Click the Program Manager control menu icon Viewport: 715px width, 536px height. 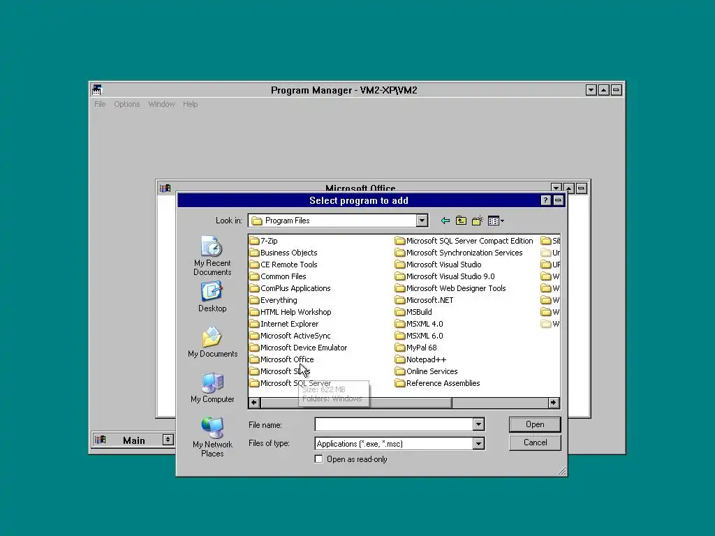(x=96, y=90)
